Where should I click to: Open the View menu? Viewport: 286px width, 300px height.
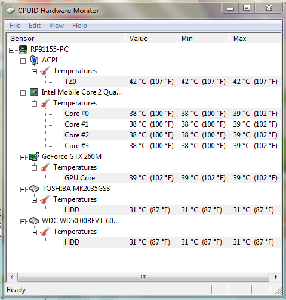tap(56, 26)
